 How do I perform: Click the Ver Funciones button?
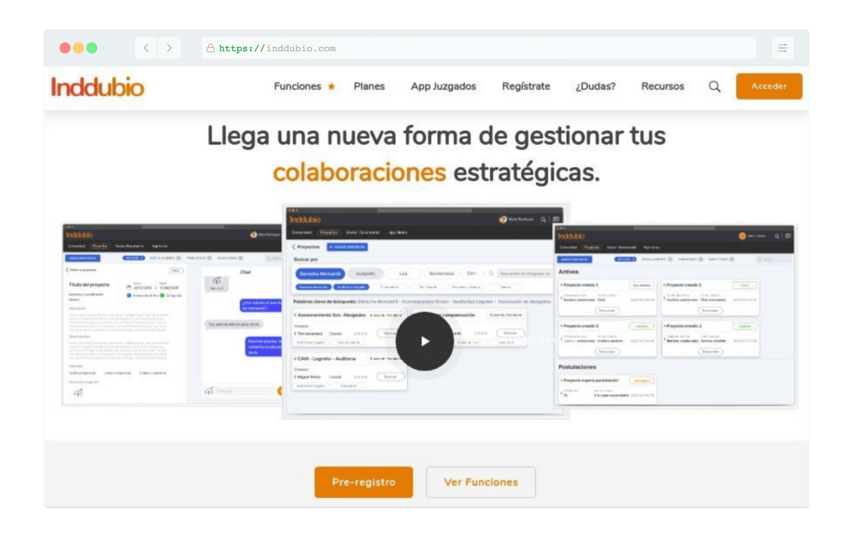[x=481, y=482]
